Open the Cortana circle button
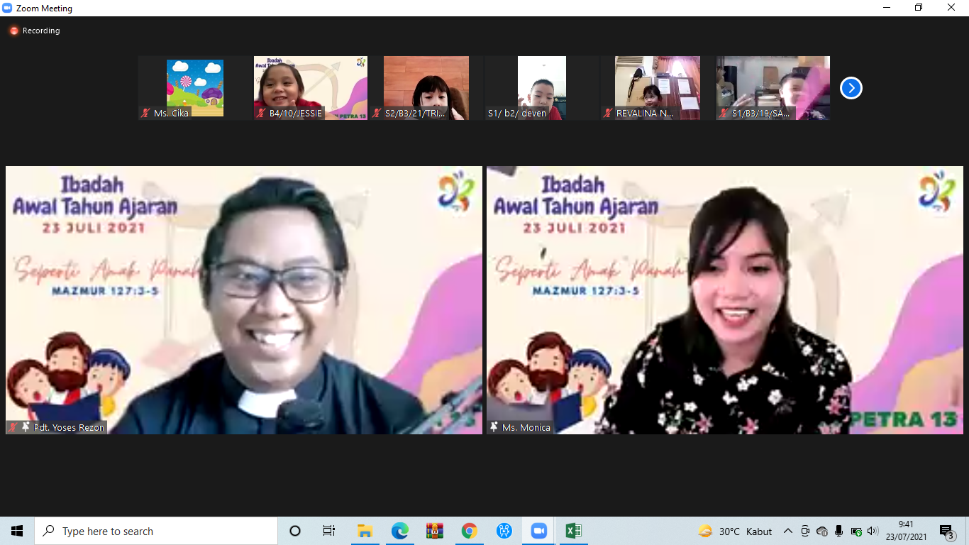Viewport: 969px width, 545px height. tap(295, 531)
